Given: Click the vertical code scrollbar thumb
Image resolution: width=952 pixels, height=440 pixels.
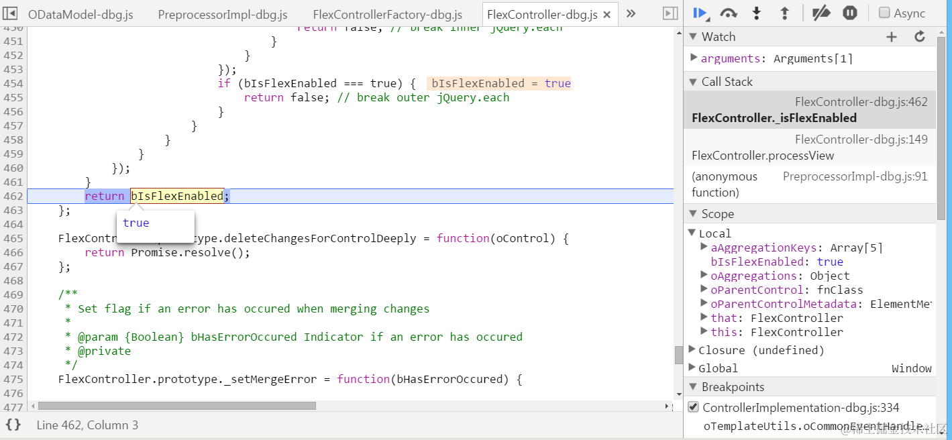Looking at the screenshot, I should tap(678, 355).
